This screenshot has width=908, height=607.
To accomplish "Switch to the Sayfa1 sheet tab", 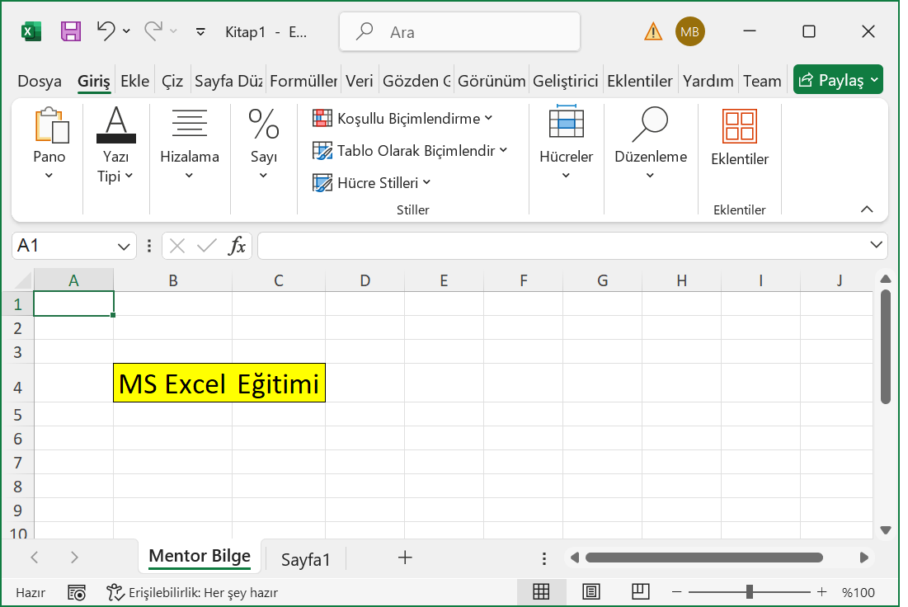I will click(306, 559).
